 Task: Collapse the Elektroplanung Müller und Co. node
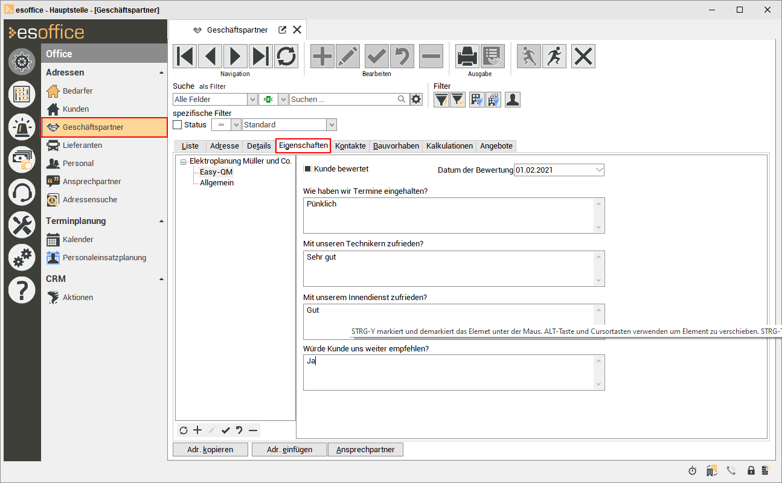pyautogui.click(x=184, y=162)
